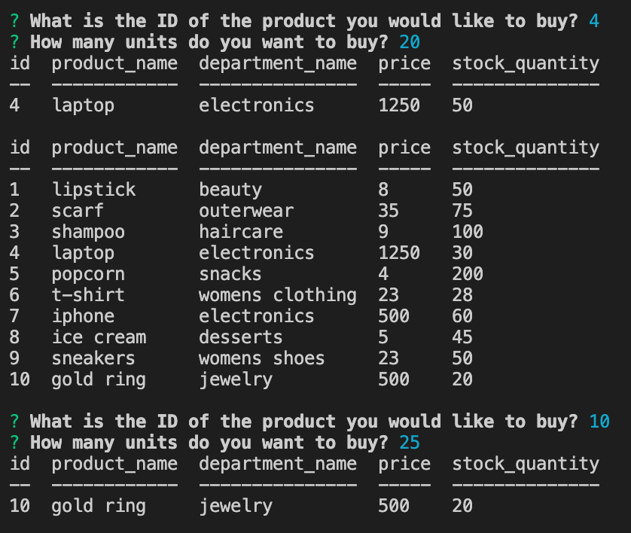Select the 'sneakers' product name
Image resolution: width=631 pixels, height=533 pixels.
click(93, 358)
